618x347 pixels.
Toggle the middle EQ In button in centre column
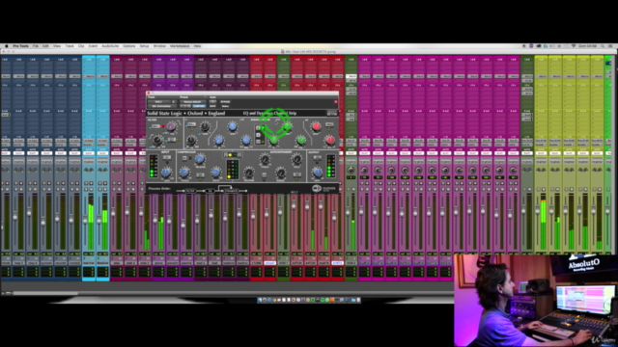tap(258, 135)
